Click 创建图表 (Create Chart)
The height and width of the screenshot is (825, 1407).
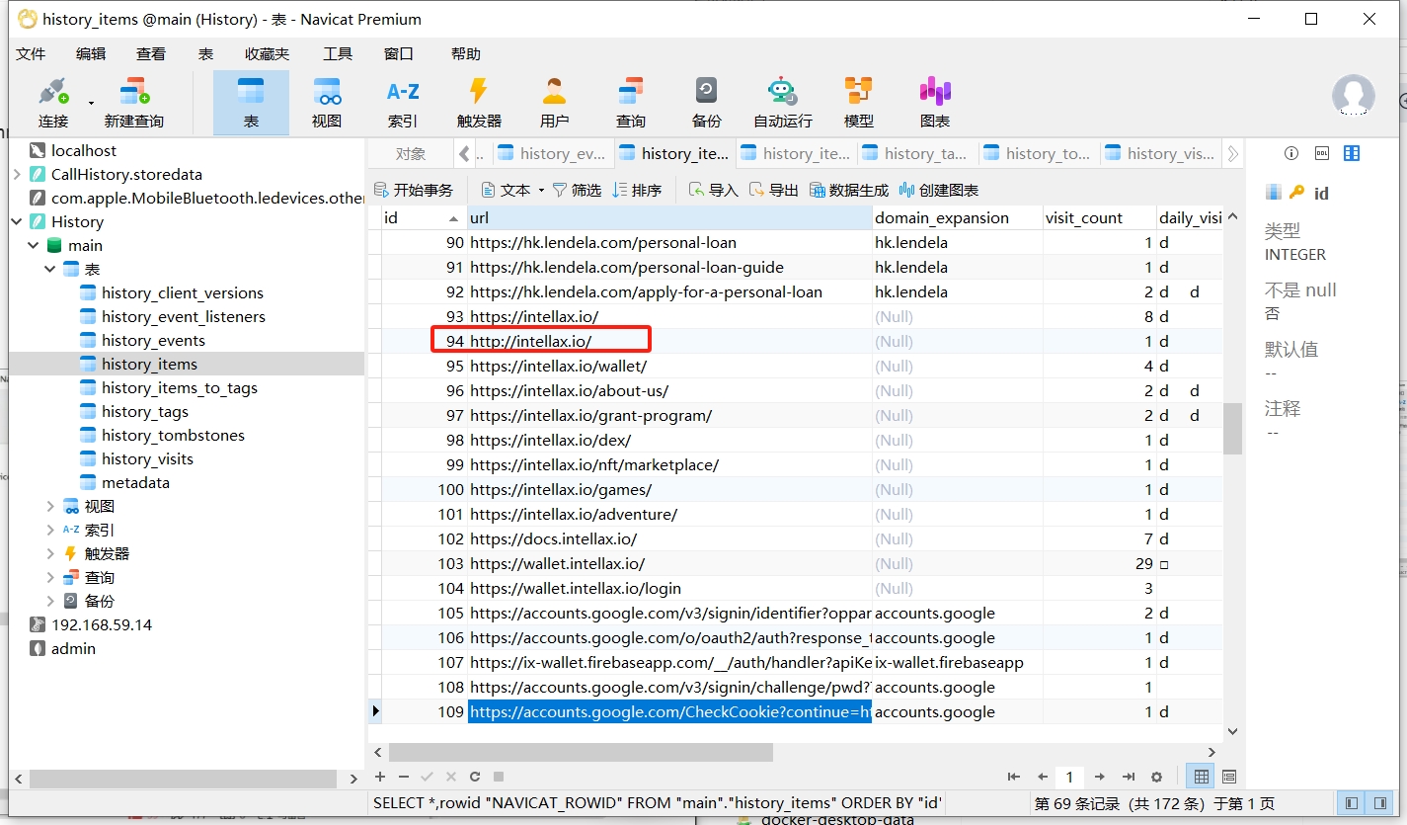[939, 190]
